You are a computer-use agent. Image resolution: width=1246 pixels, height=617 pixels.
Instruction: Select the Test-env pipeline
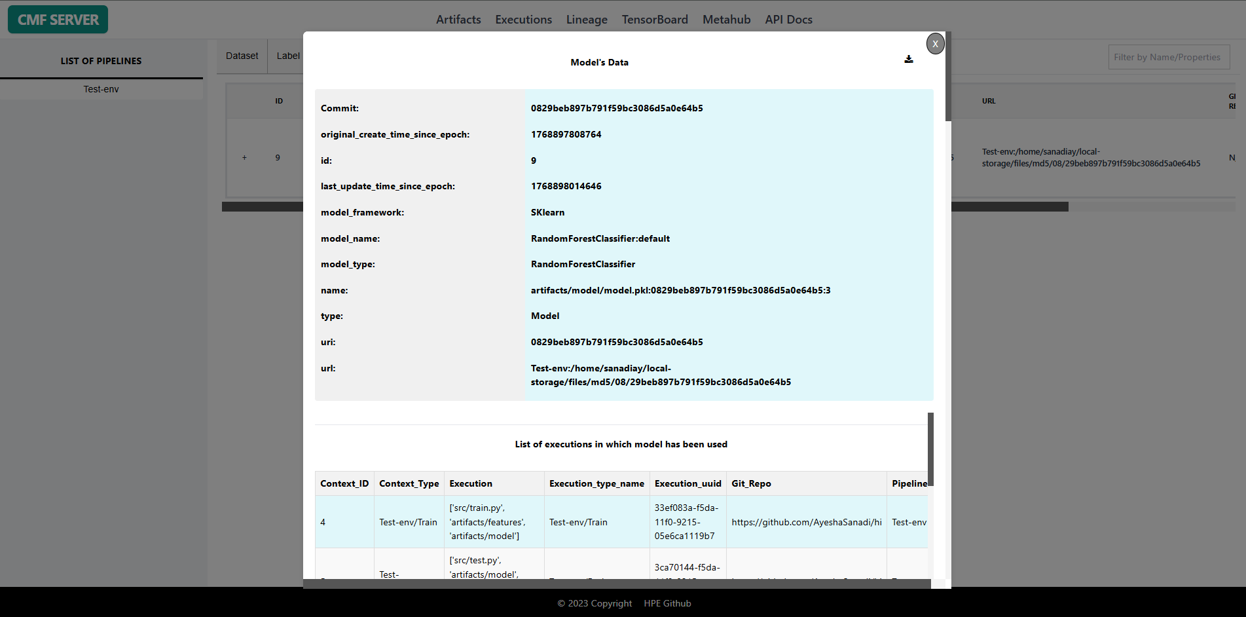click(x=101, y=89)
